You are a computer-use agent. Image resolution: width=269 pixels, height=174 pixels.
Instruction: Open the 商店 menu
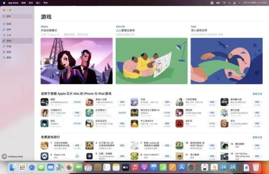point(31,3)
